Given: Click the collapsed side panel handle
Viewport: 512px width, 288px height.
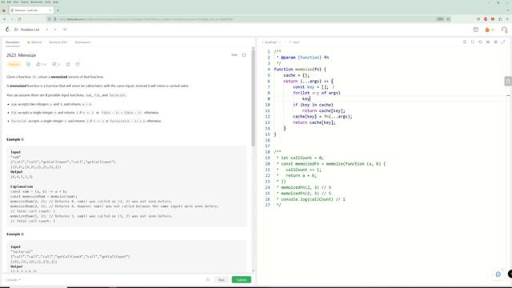Looking at the screenshot, I should point(508,81).
